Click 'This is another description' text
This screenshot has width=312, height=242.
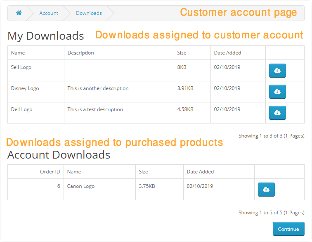[x=98, y=88]
